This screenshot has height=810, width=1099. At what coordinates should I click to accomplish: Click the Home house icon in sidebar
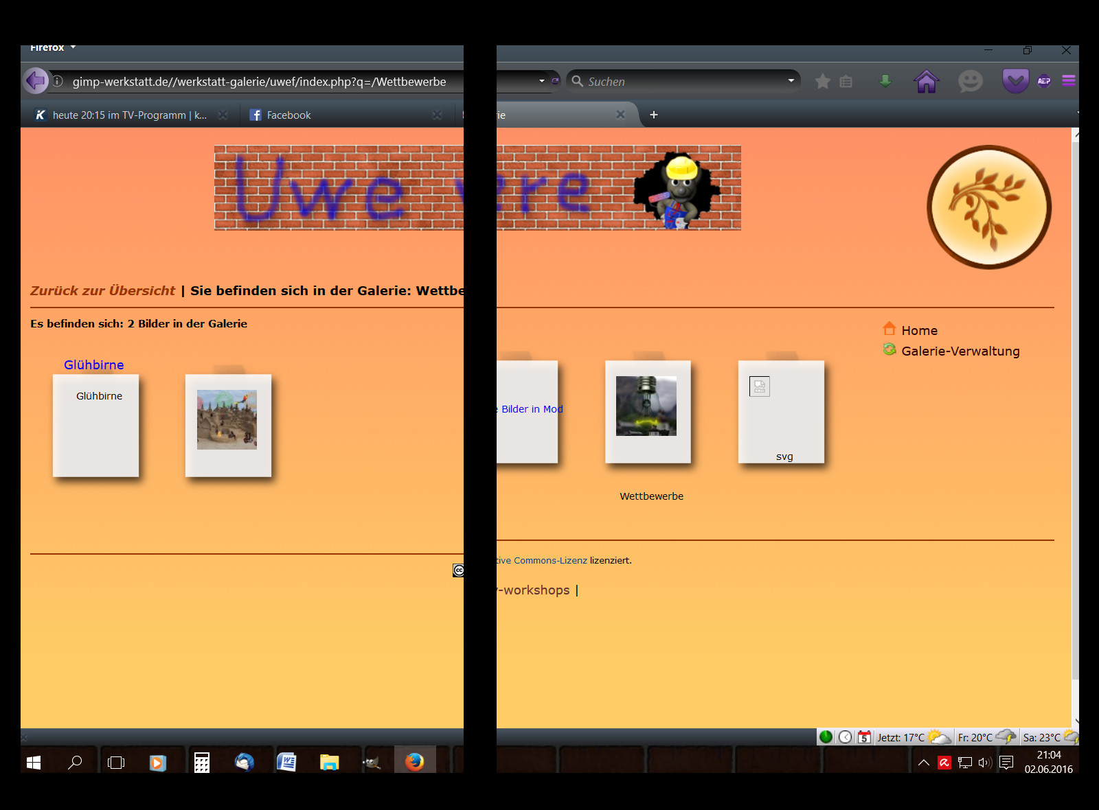890,328
